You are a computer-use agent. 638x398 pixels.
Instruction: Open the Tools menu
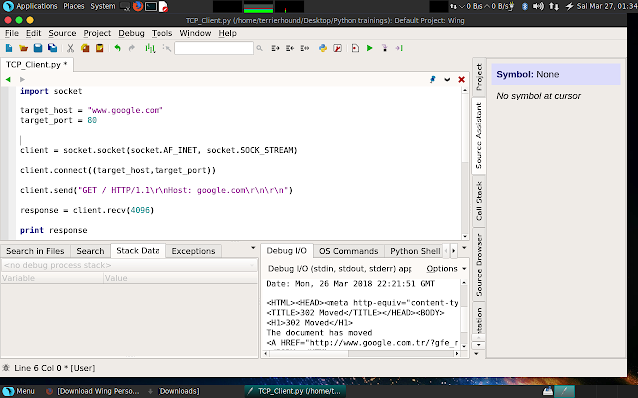point(161,33)
